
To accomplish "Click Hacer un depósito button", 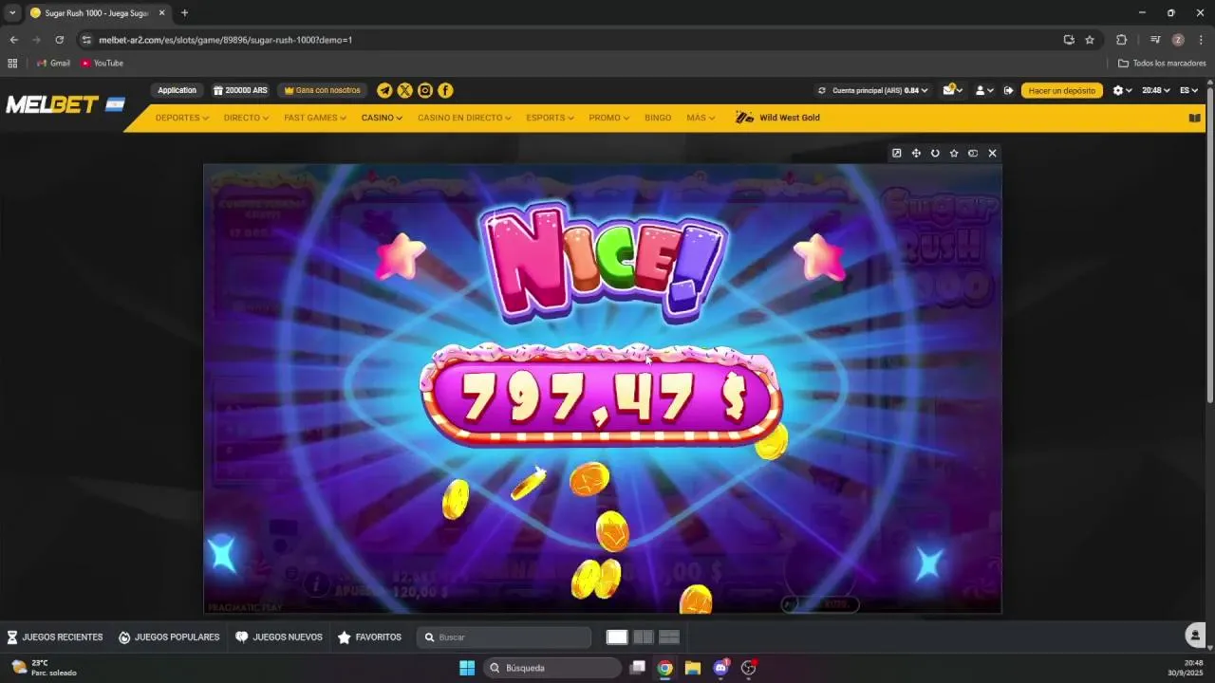I will click(x=1062, y=90).
